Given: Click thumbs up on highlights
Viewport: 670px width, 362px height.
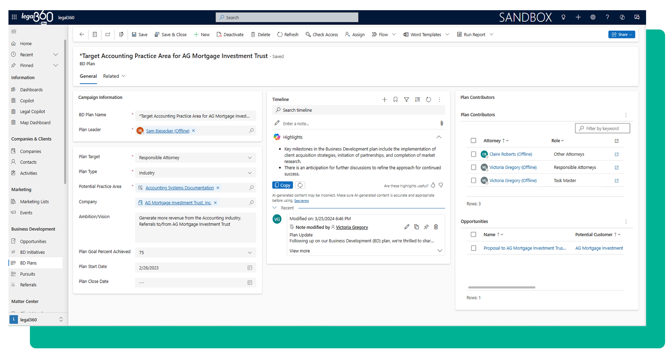Looking at the screenshot, I should tap(433, 185).
